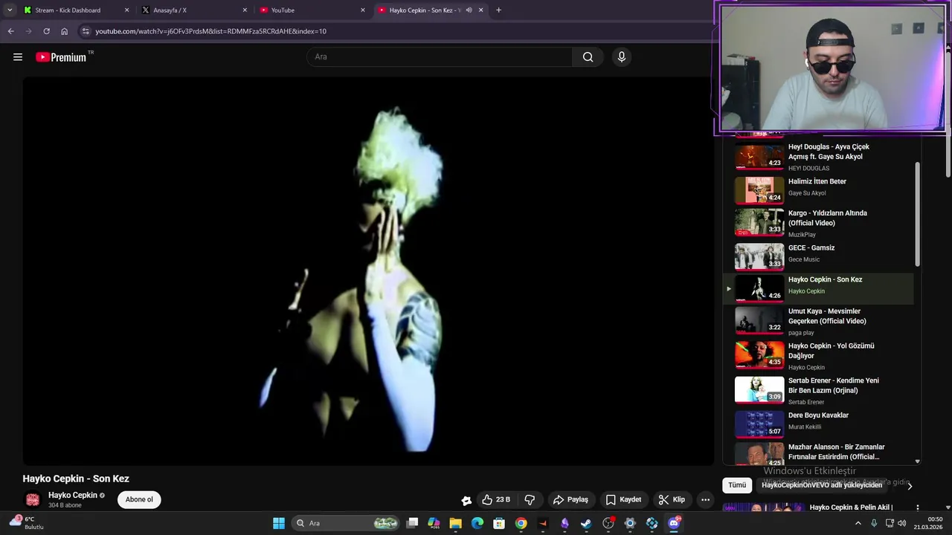
Task: Open clock and date 00:50 in tray
Action: tap(930, 523)
